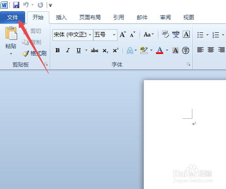The height and width of the screenshot is (189, 226).
Task: Align text left
Action: (x=200, y=50)
